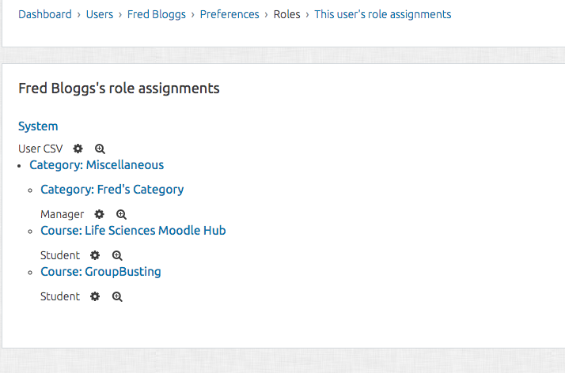Image resolution: width=565 pixels, height=373 pixels.
Task: Click the Fred Bloggs's role assignments heading
Action: (119, 89)
